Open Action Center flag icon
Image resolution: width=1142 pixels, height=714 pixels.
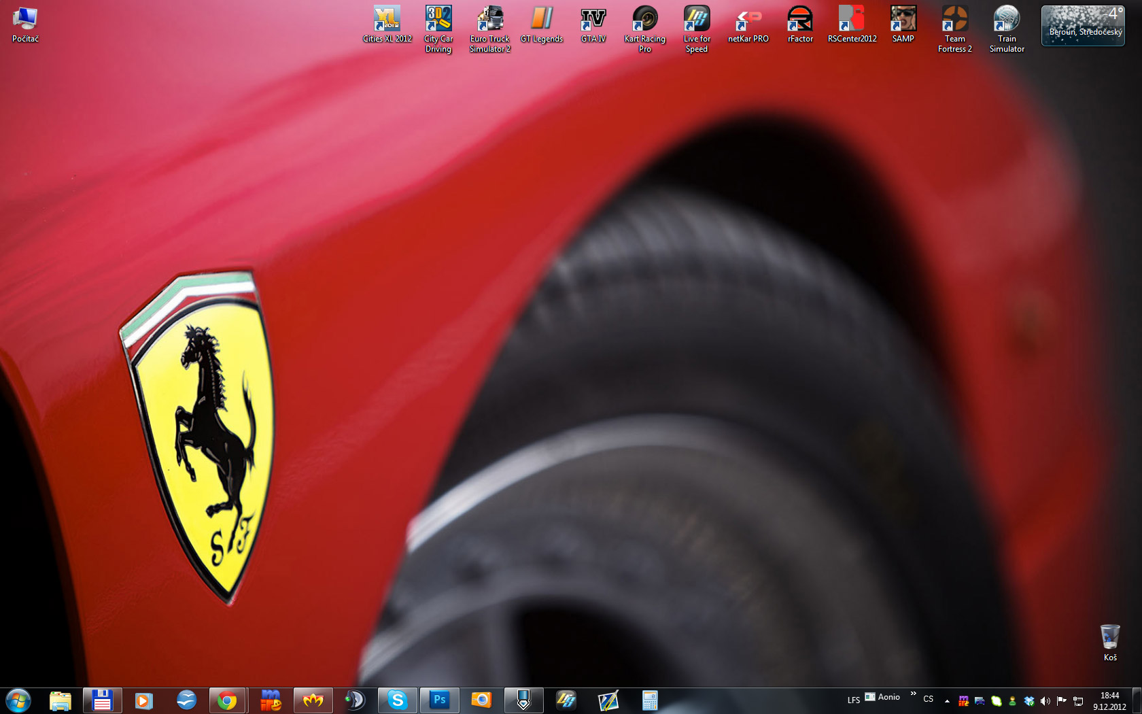[1061, 701]
